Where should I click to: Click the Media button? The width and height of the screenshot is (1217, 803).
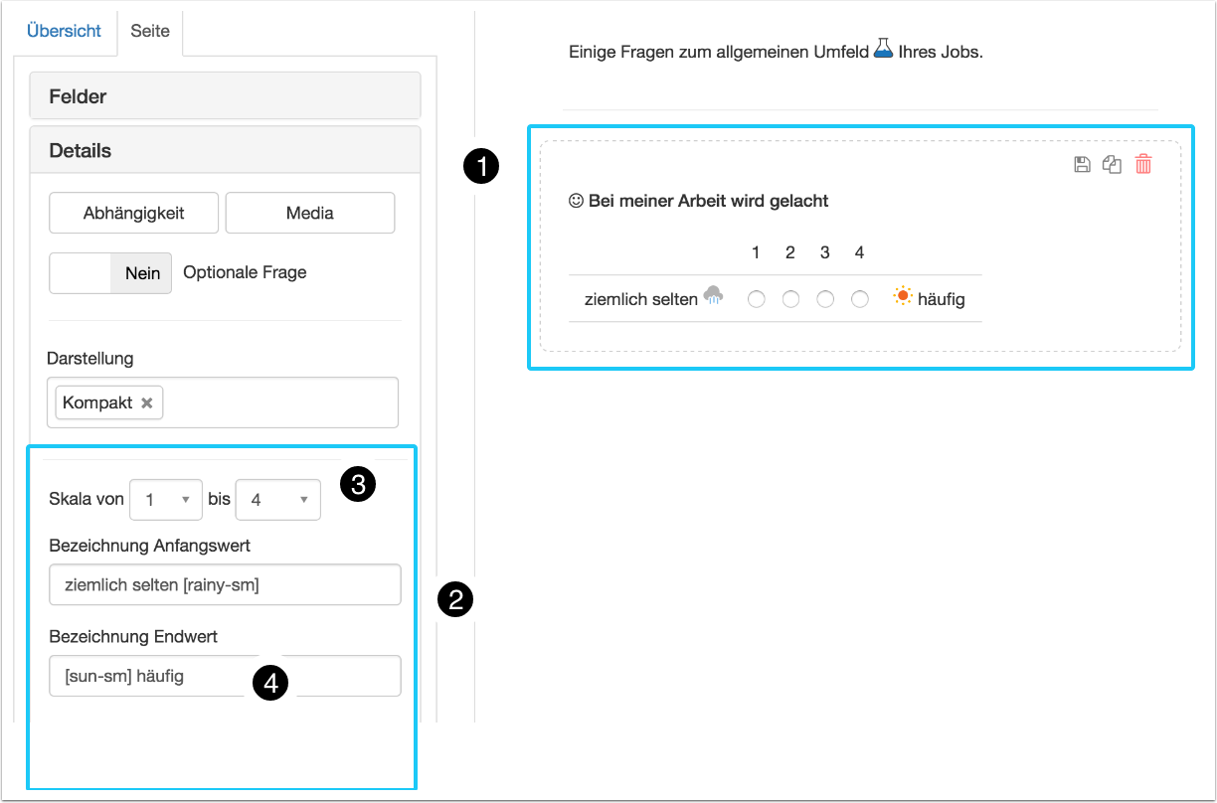pyautogui.click(x=310, y=213)
